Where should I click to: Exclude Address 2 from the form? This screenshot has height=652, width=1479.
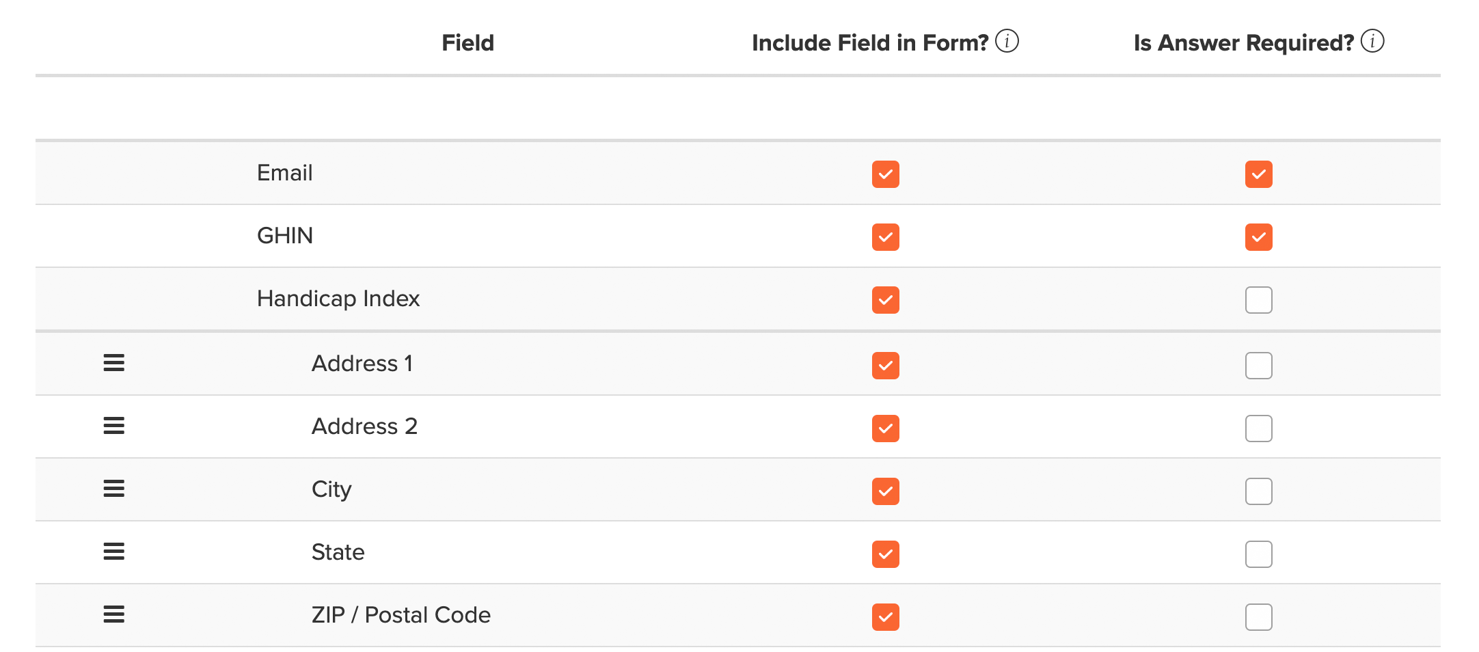pos(885,429)
